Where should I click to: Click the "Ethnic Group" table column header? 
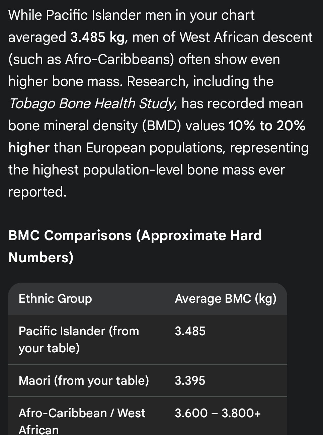point(55,299)
